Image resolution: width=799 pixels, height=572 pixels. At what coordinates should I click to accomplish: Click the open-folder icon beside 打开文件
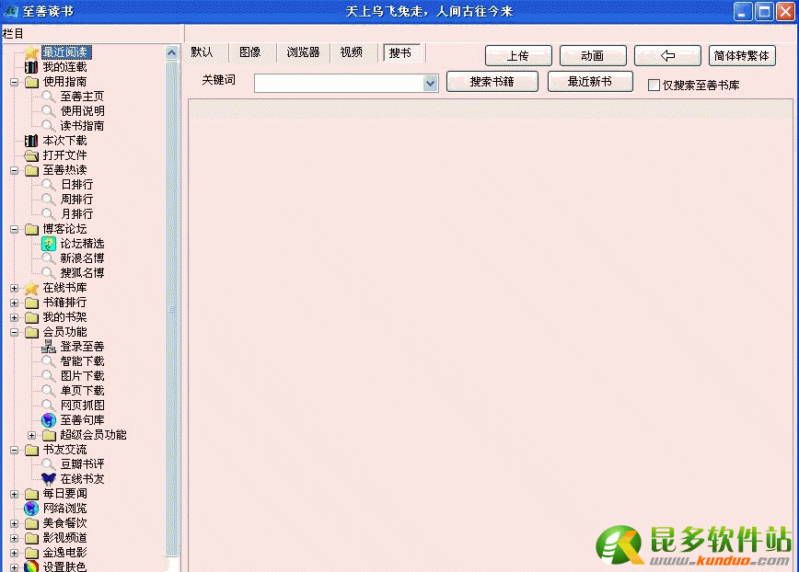pyautogui.click(x=31, y=155)
